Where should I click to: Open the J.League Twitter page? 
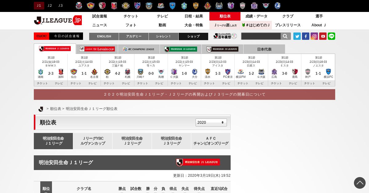pyautogui.click(x=297, y=36)
